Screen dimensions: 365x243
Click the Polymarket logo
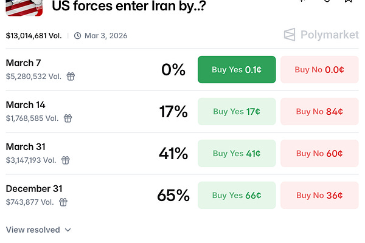(x=321, y=35)
